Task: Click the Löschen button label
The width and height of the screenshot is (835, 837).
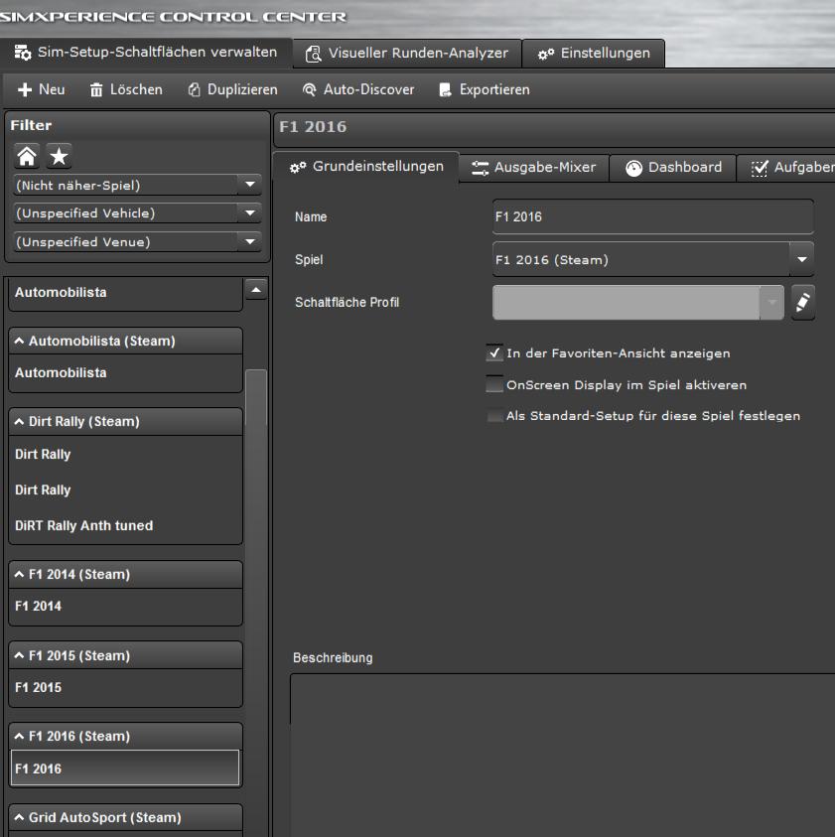Action: tap(136, 89)
